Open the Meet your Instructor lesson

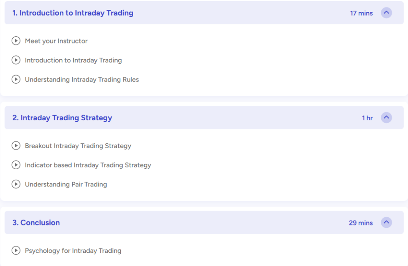pos(56,41)
